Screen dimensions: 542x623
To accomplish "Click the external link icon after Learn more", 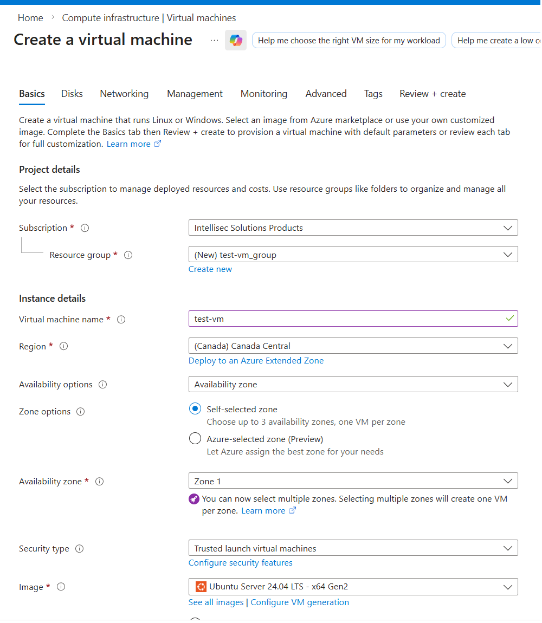I will pyautogui.click(x=157, y=144).
